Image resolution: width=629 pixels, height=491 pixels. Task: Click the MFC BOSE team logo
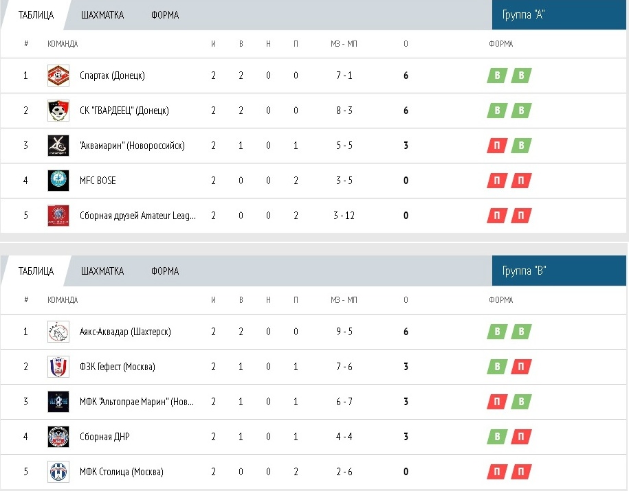(58, 181)
